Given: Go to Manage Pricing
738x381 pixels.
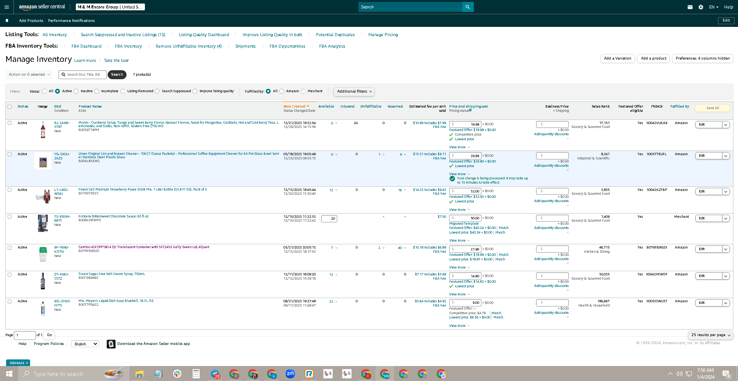Looking at the screenshot, I should click(383, 35).
